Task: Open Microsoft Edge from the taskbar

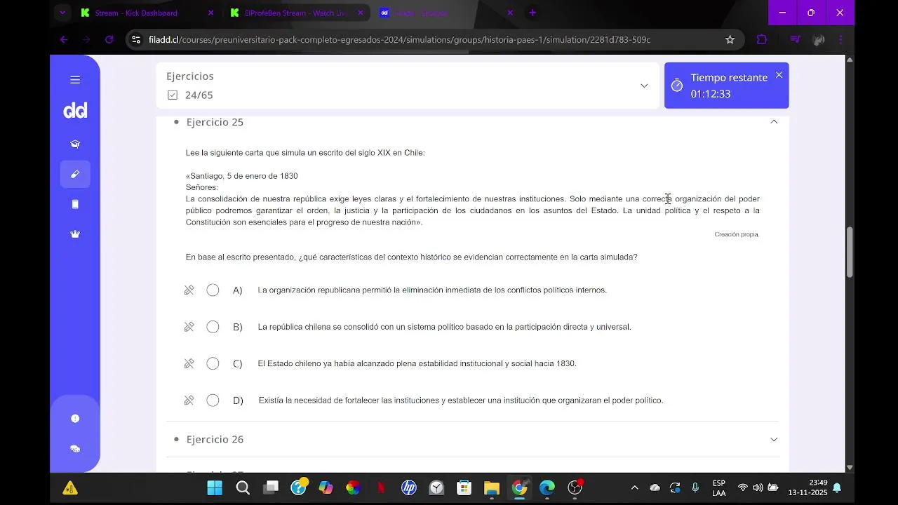Action: coord(547,488)
